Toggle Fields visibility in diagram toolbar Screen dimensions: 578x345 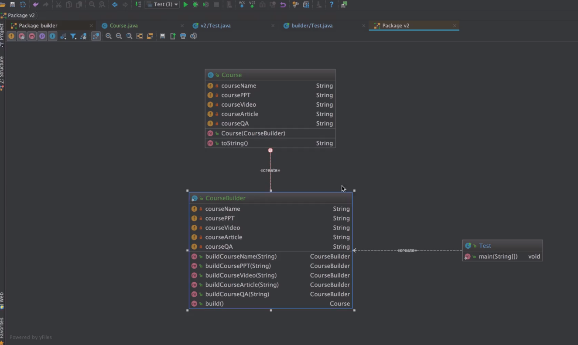click(x=11, y=36)
